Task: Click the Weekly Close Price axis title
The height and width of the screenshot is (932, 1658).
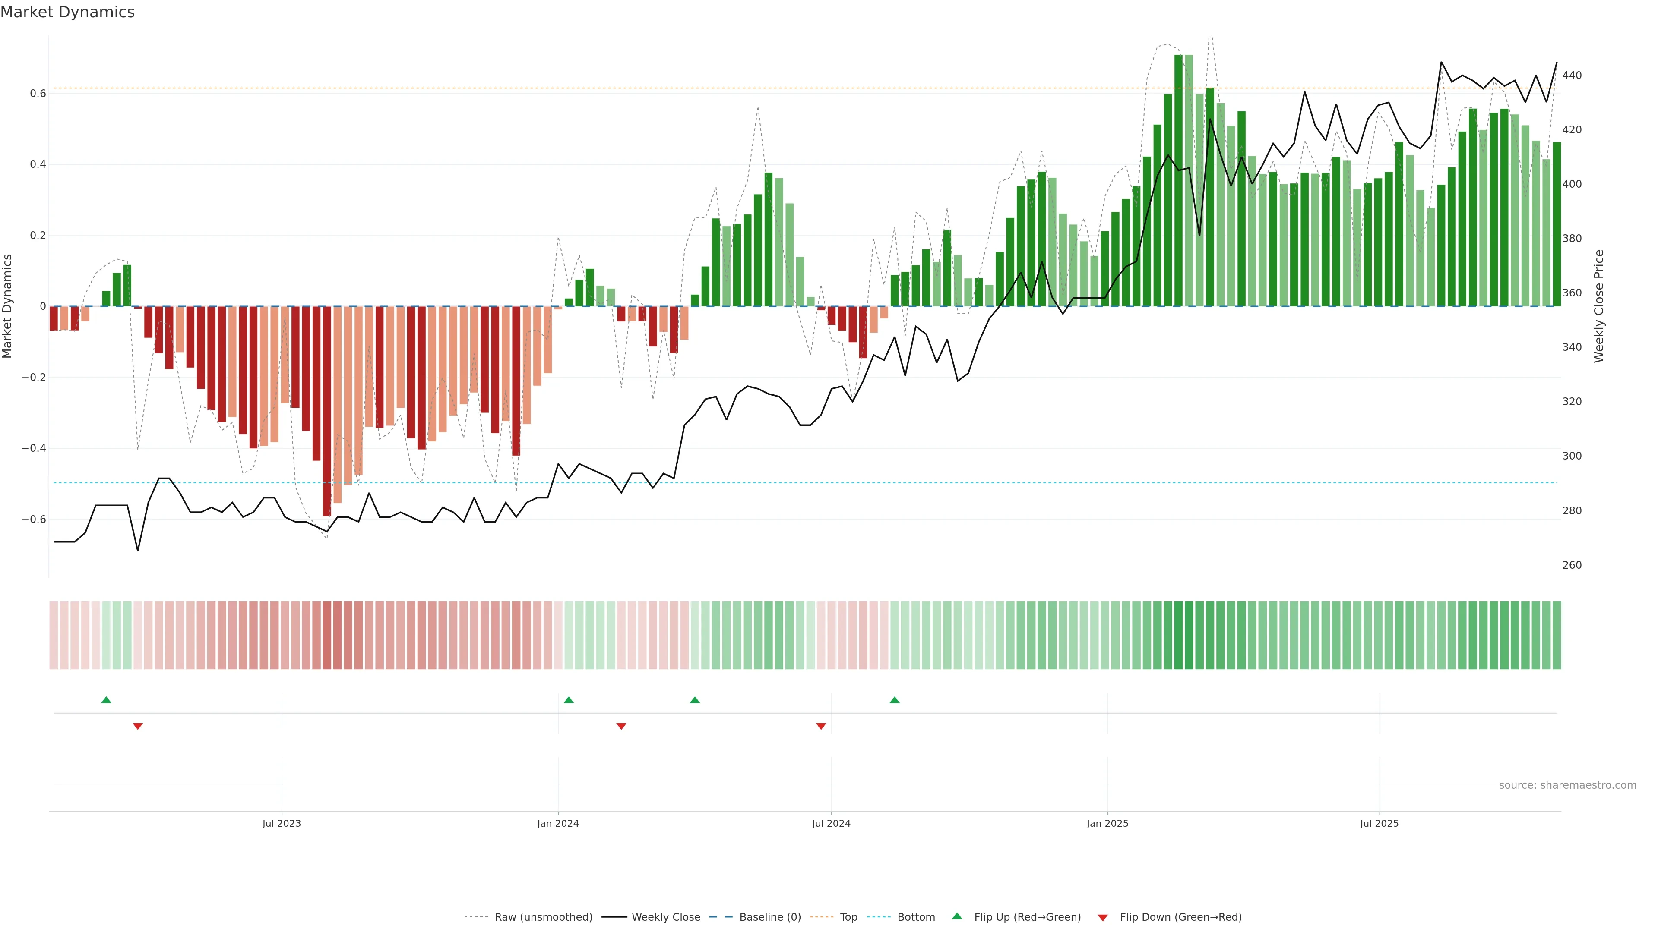Action: point(1599,306)
